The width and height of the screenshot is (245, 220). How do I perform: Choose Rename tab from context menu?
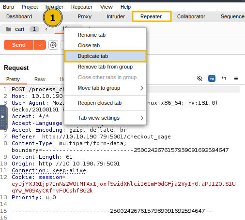pyautogui.click(x=105, y=35)
